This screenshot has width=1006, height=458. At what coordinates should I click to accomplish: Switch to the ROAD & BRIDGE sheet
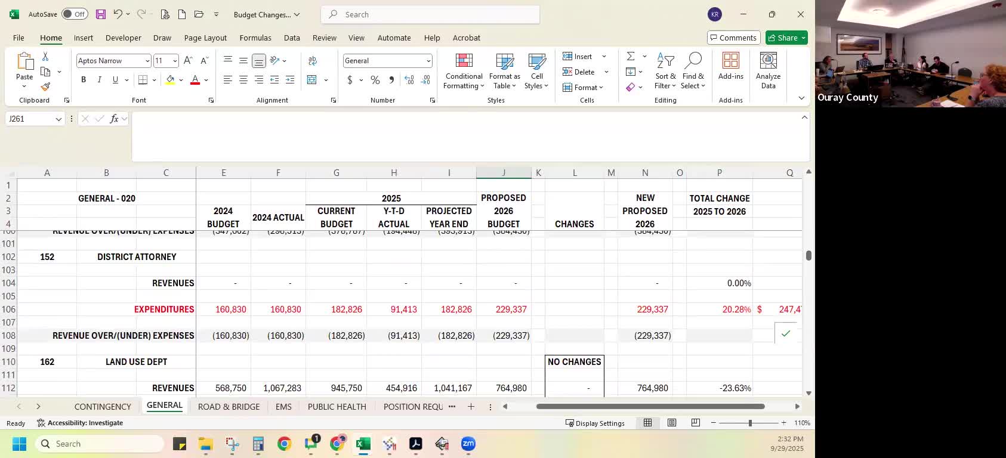click(x=229, y=407)
